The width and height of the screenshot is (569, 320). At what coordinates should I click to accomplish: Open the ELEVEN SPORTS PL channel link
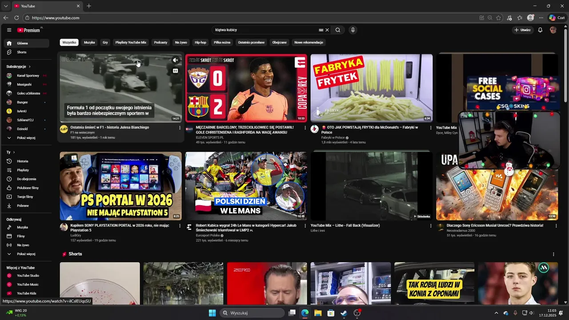tap(210, 137)
